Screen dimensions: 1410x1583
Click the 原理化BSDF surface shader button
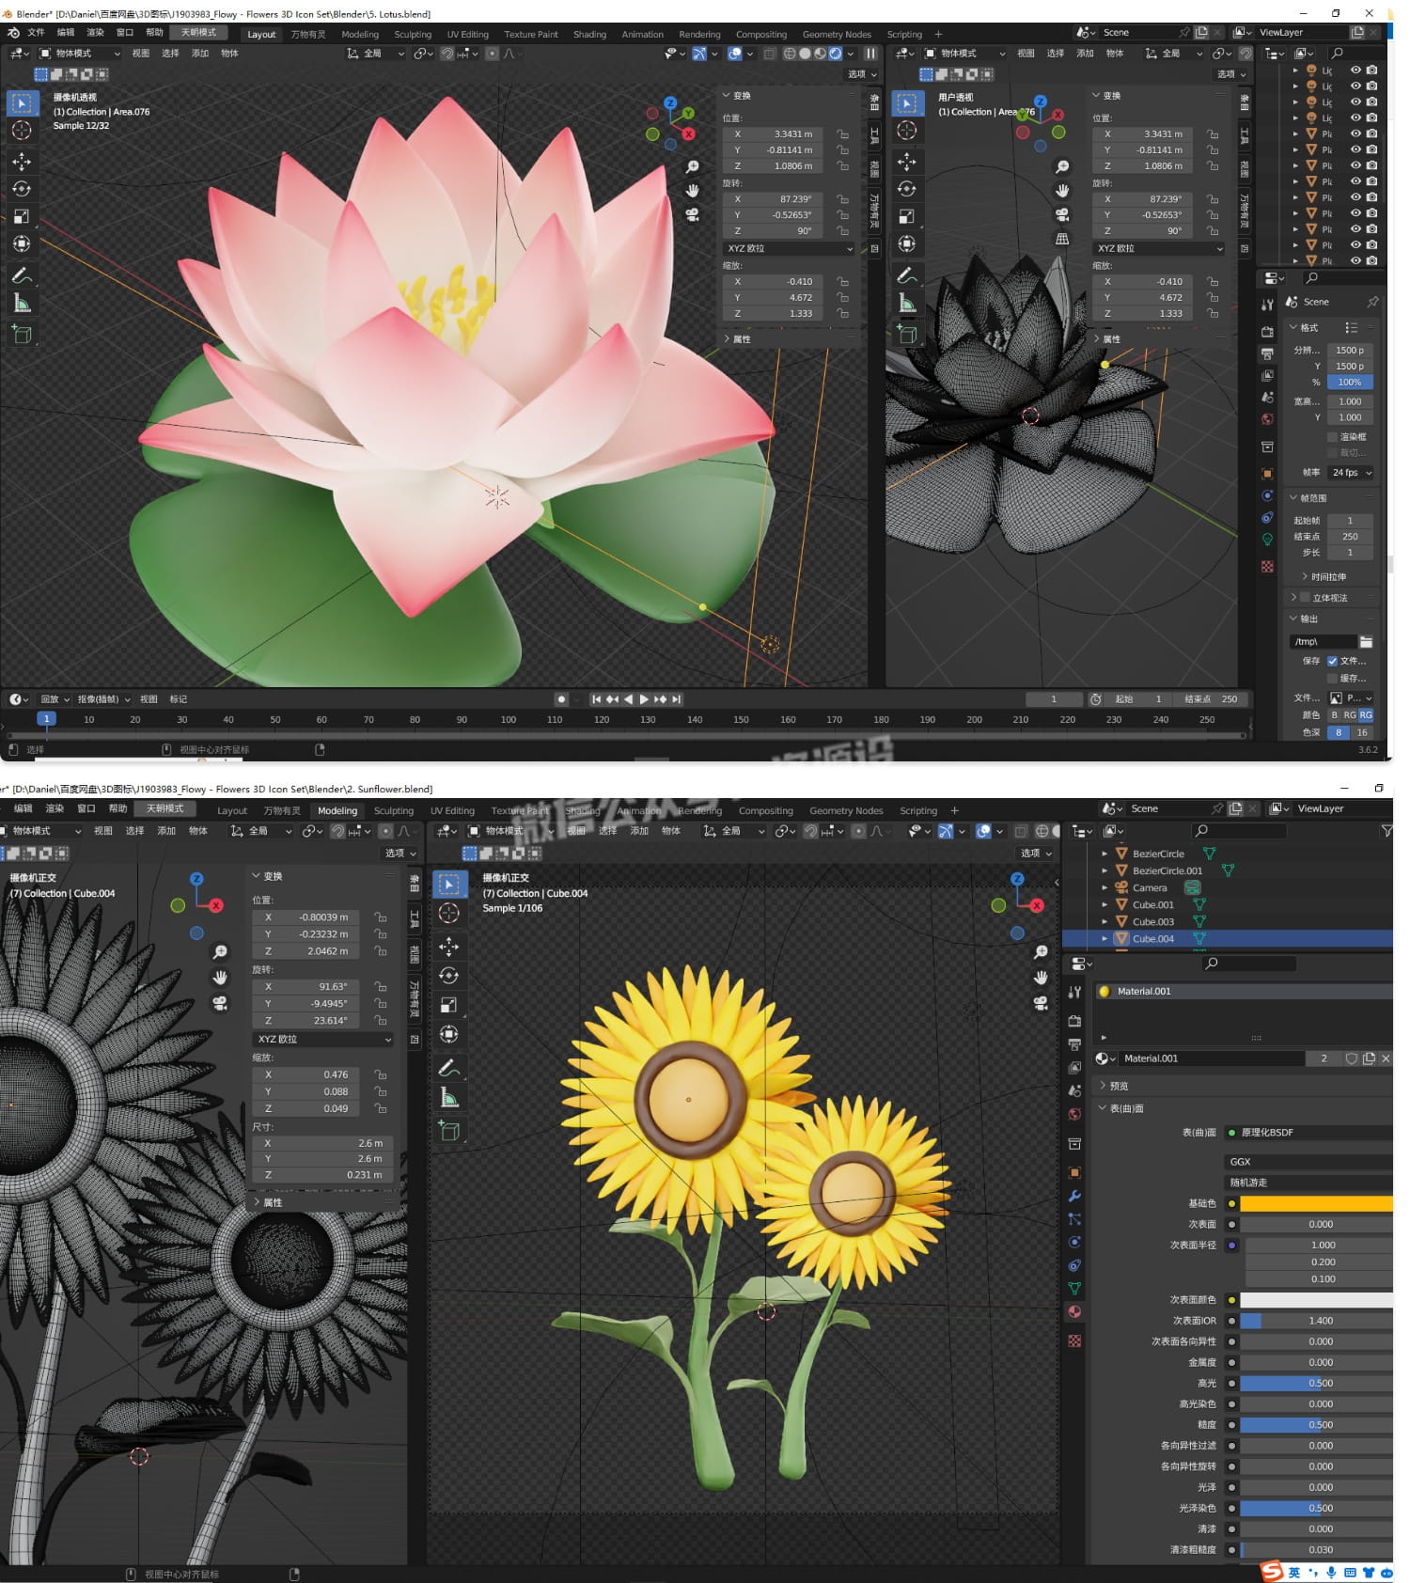tap(1308, 1133)
